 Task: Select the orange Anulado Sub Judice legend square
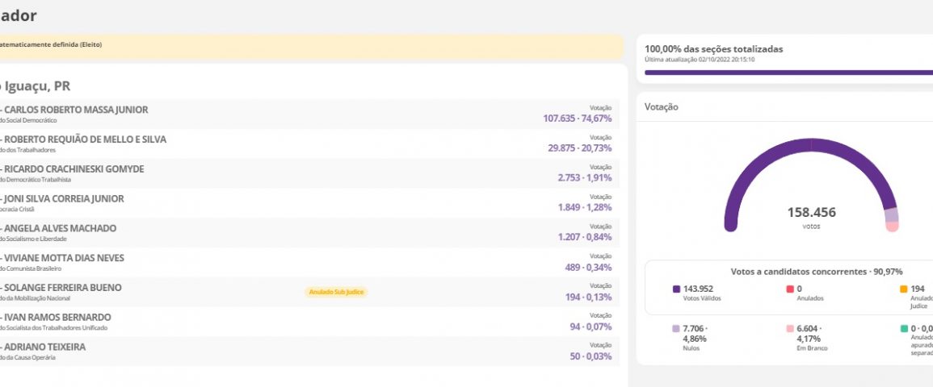904,289
